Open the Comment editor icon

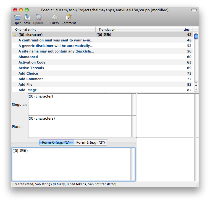[69, 18]
